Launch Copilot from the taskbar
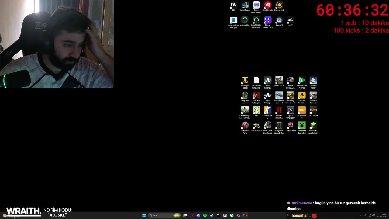389x219 pixels. click(x=238, y=215)
